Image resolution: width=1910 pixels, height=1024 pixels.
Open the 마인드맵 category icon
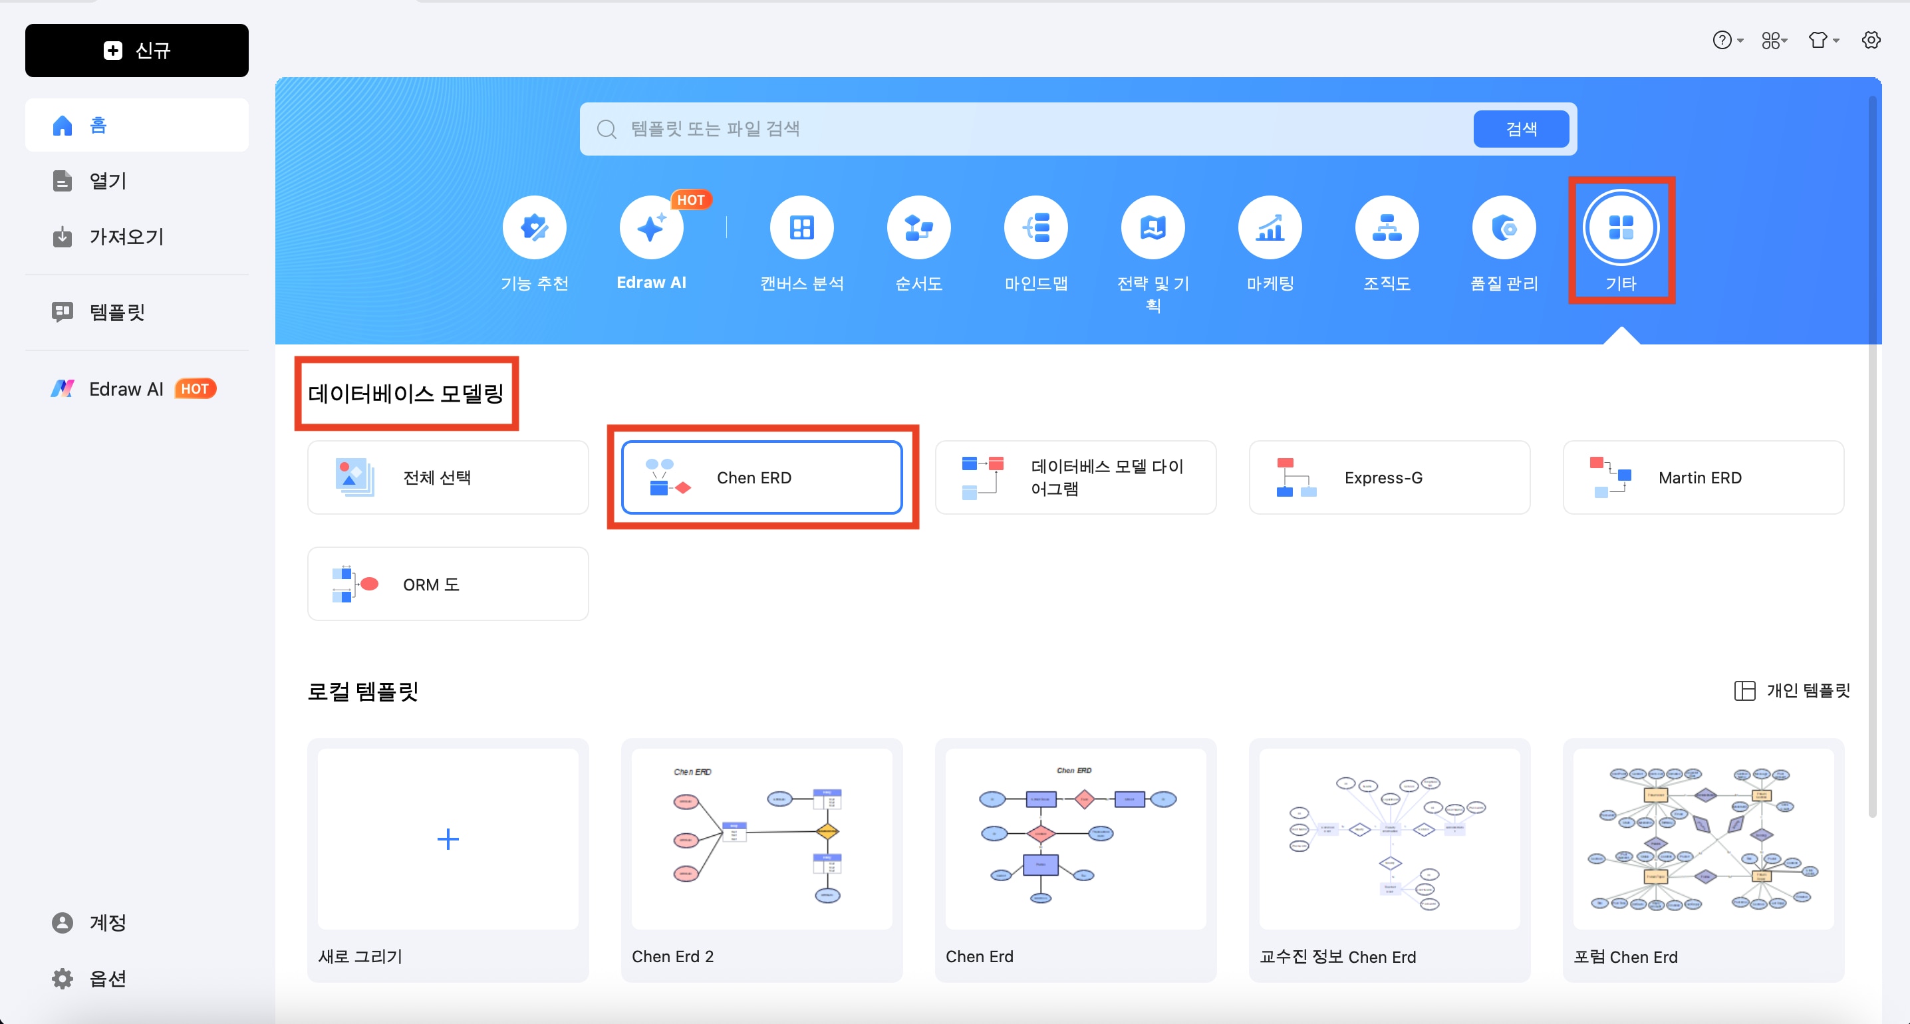tap(1036, 227)
